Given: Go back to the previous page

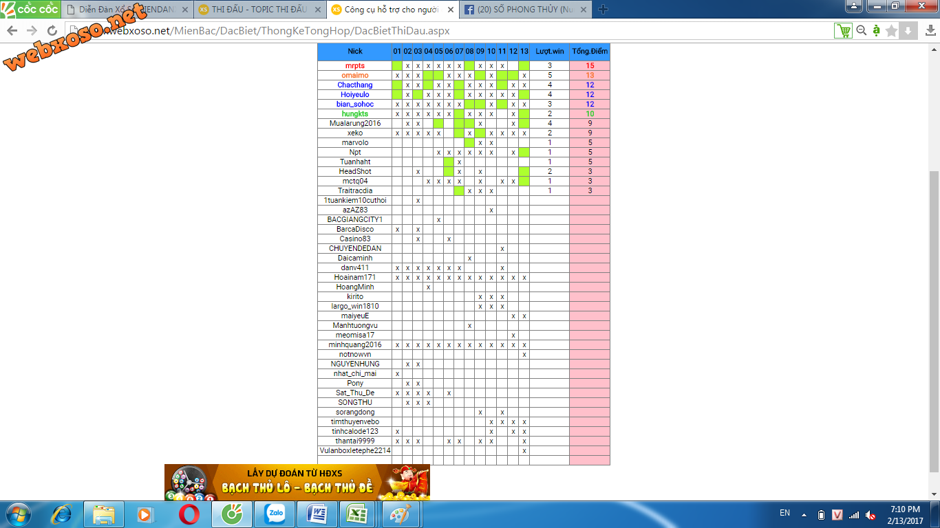Looking at the screenshot, I should [x=12, y=31].
